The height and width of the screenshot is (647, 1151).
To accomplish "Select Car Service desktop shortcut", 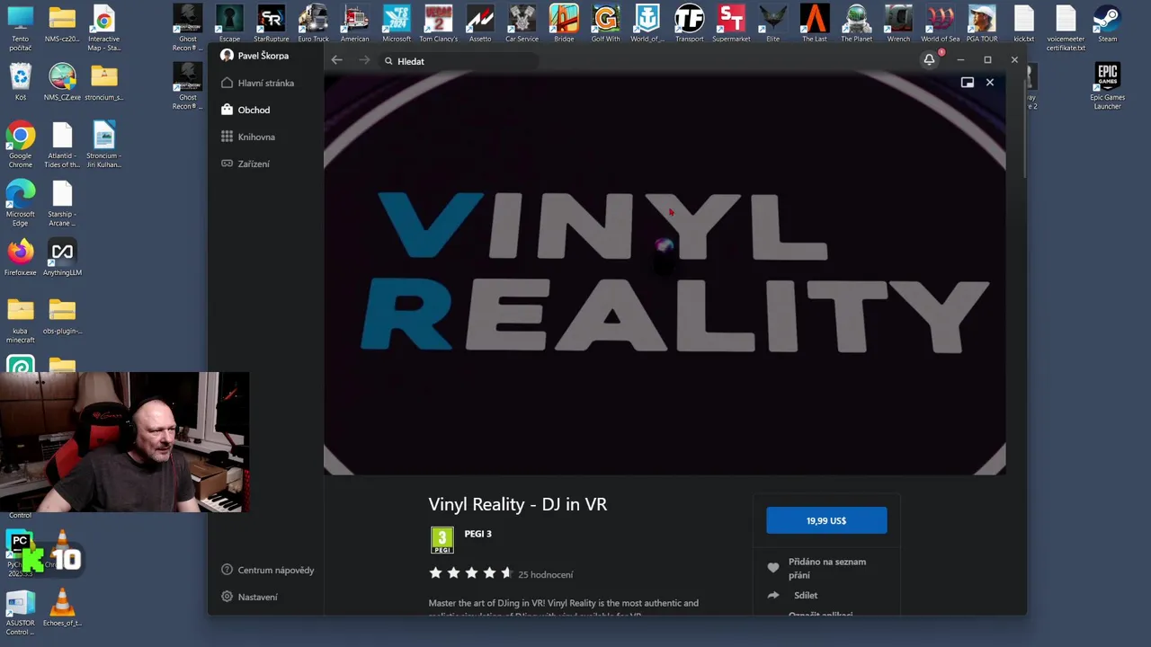I will [x=522, y=24].
